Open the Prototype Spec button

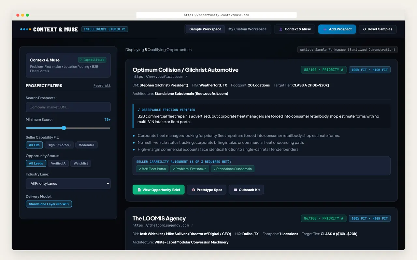[x=207, y=190]
